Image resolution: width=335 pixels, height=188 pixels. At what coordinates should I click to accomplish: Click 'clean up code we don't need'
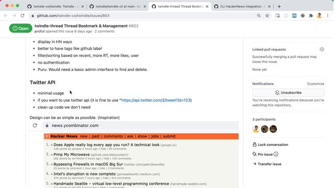point(64,107)
